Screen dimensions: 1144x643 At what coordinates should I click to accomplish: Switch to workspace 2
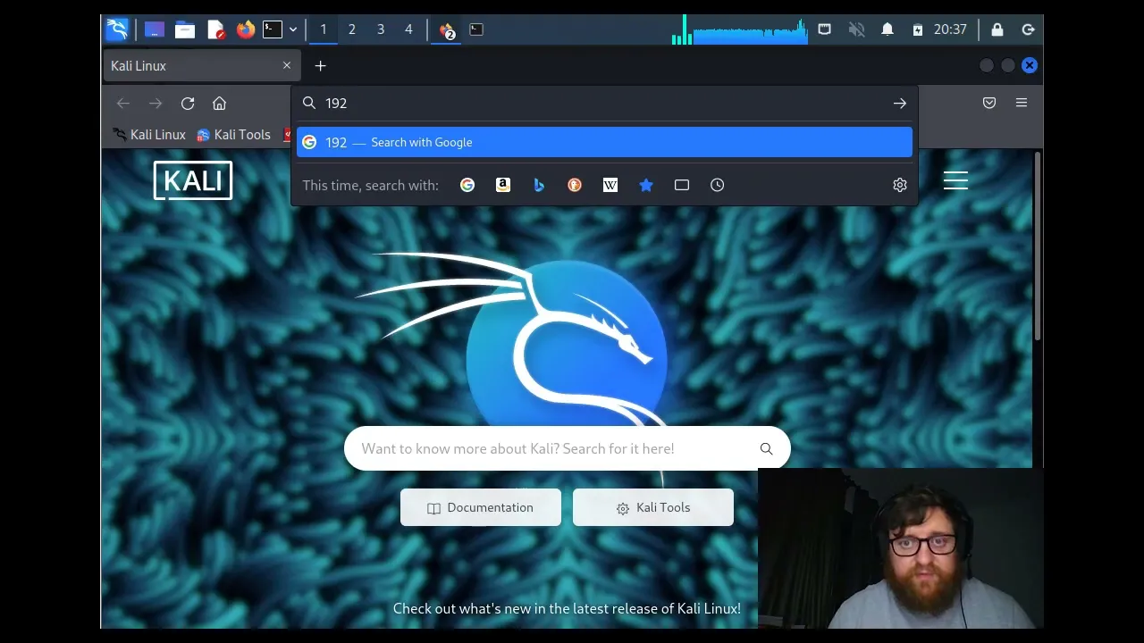tap(352, 29)
